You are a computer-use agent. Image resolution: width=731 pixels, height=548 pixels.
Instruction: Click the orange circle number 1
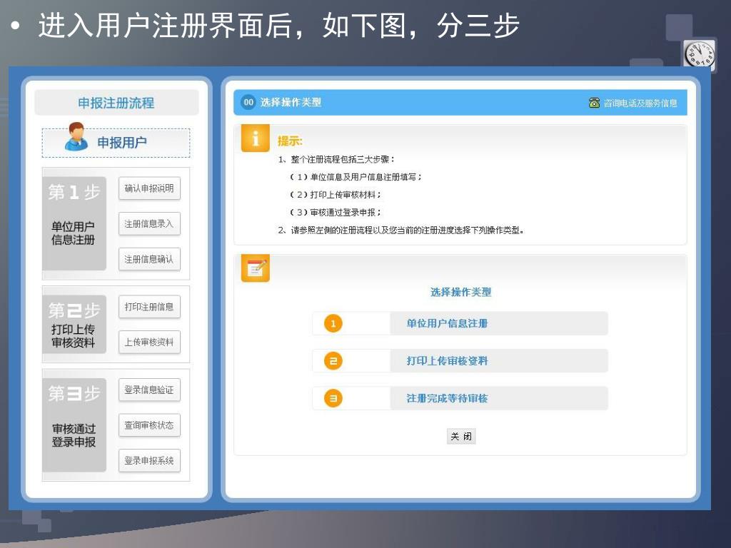click(x=333, y=323)
